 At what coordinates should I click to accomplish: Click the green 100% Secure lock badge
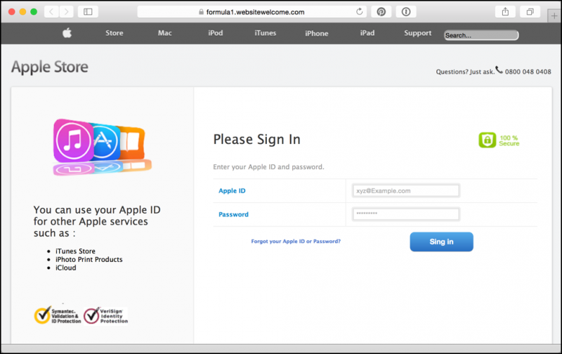(499, 140)
